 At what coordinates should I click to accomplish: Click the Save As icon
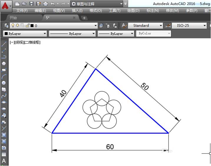pyautogui.click(x=39, y=4)
